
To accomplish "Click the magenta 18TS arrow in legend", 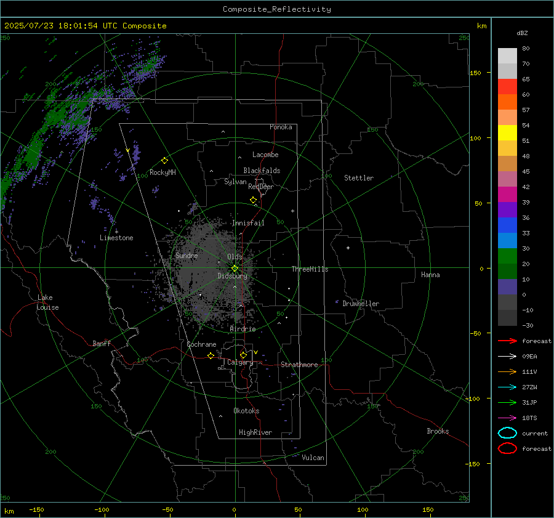I will 507,418.
